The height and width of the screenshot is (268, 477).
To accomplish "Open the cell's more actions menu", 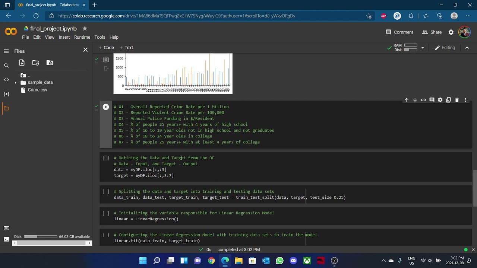I will click(465, 100).
